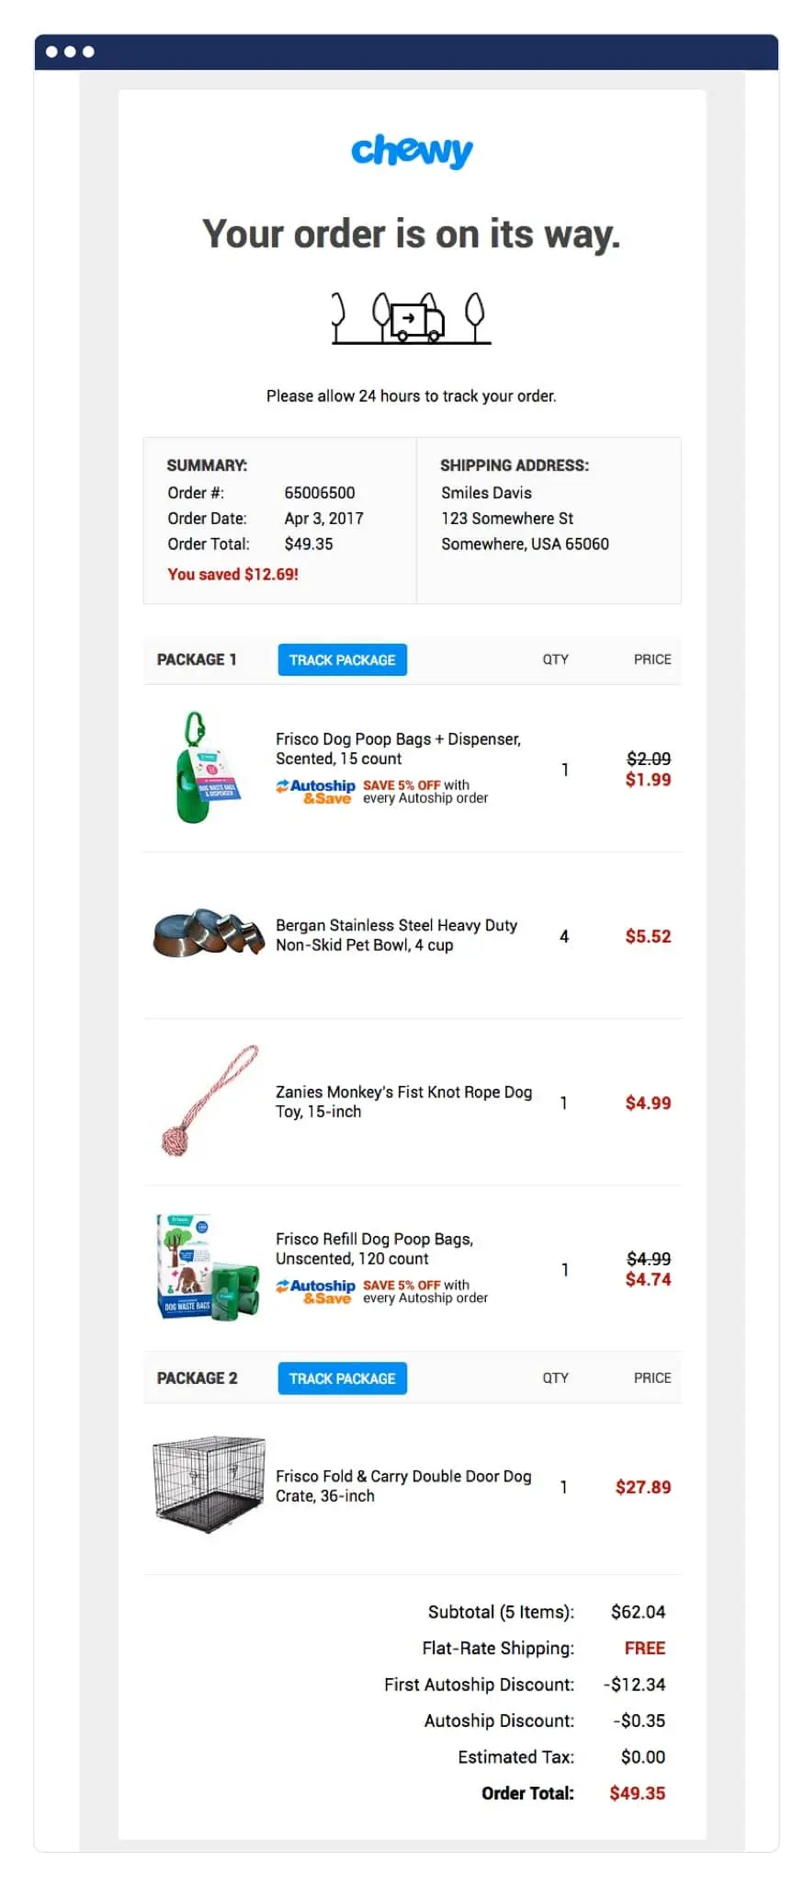Click the 'You saved $12.69!' text

(232, 574)
